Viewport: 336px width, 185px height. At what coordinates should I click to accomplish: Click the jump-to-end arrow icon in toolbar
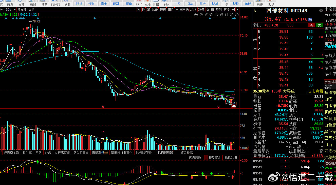click(x=233, y=10)
